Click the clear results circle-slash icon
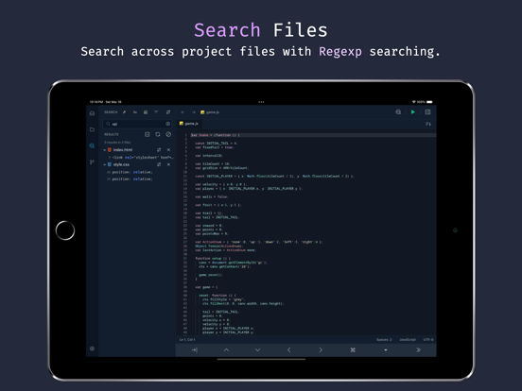Image resolution: width=522 pixels, height=391 pixels. coord(168,134)
